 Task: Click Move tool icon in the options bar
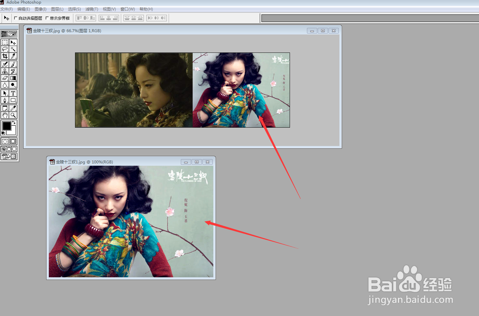[x=7, y=18]
